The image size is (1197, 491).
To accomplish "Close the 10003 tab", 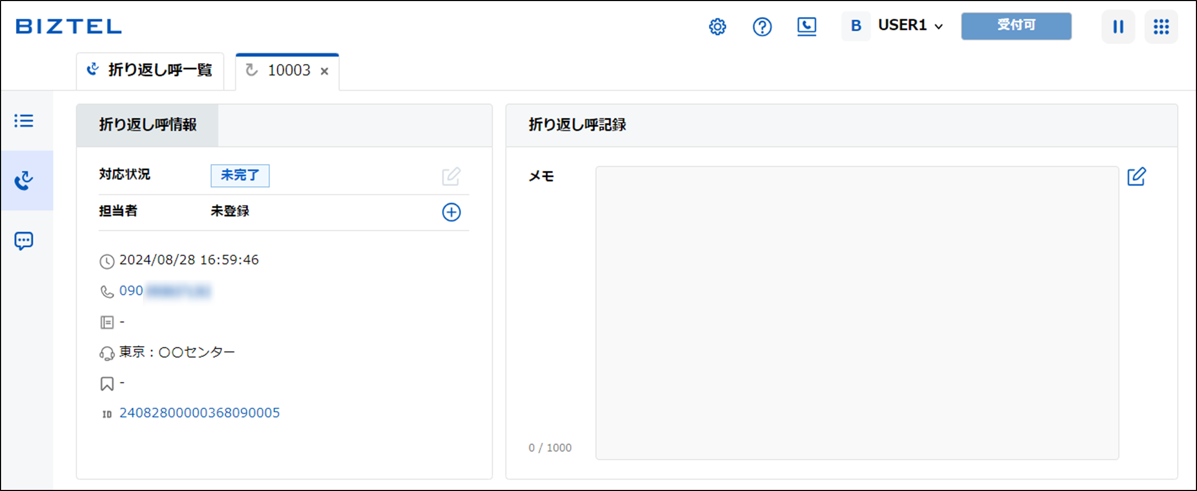I will point(324,71).
